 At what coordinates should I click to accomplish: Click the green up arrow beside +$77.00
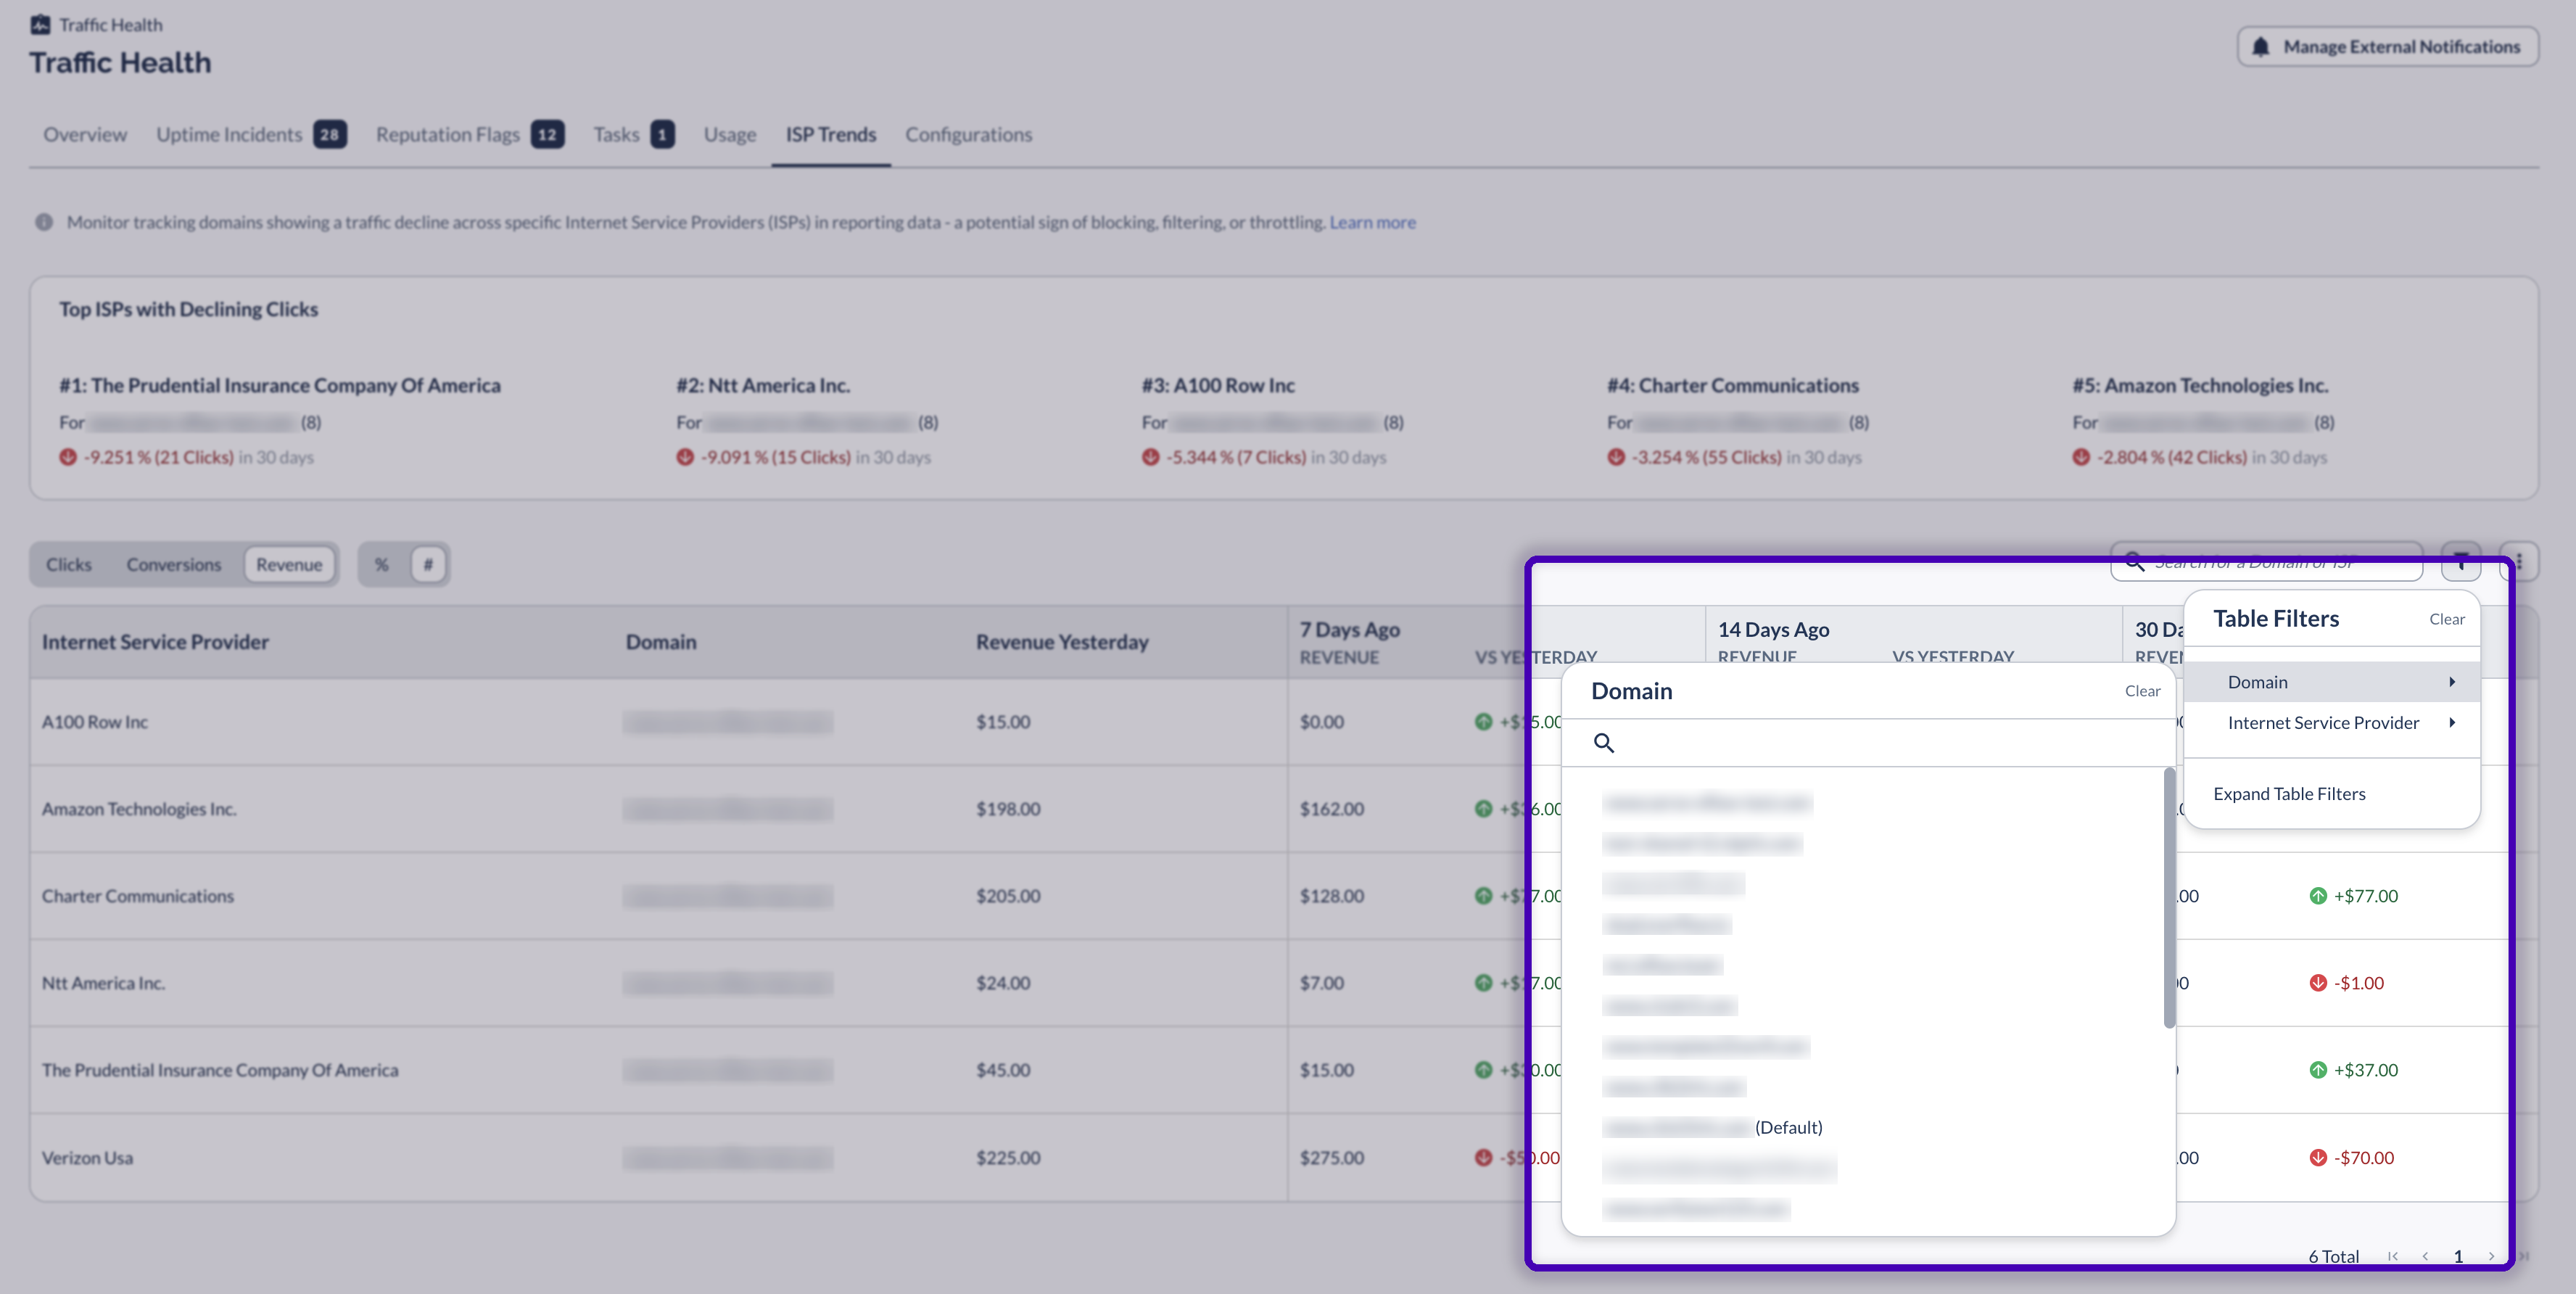(x=2318, y=896)
